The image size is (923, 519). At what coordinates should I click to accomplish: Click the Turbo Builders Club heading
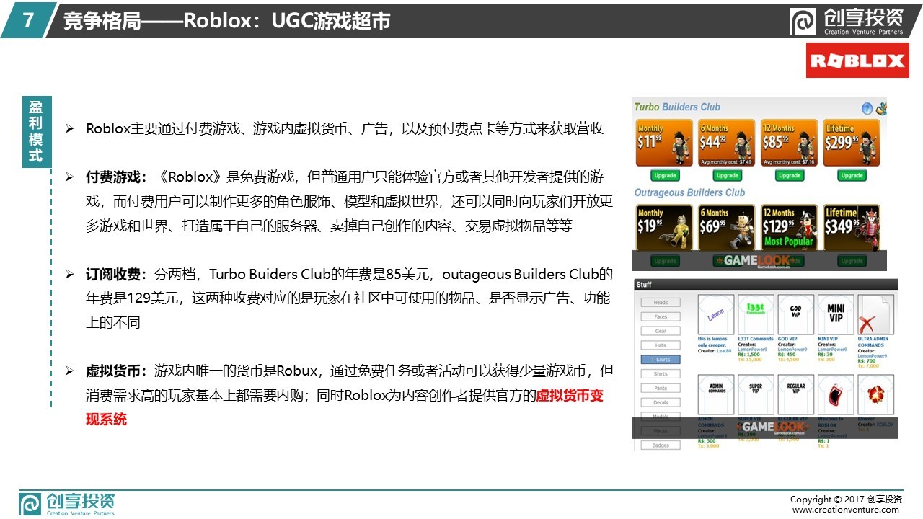(677, 107)
